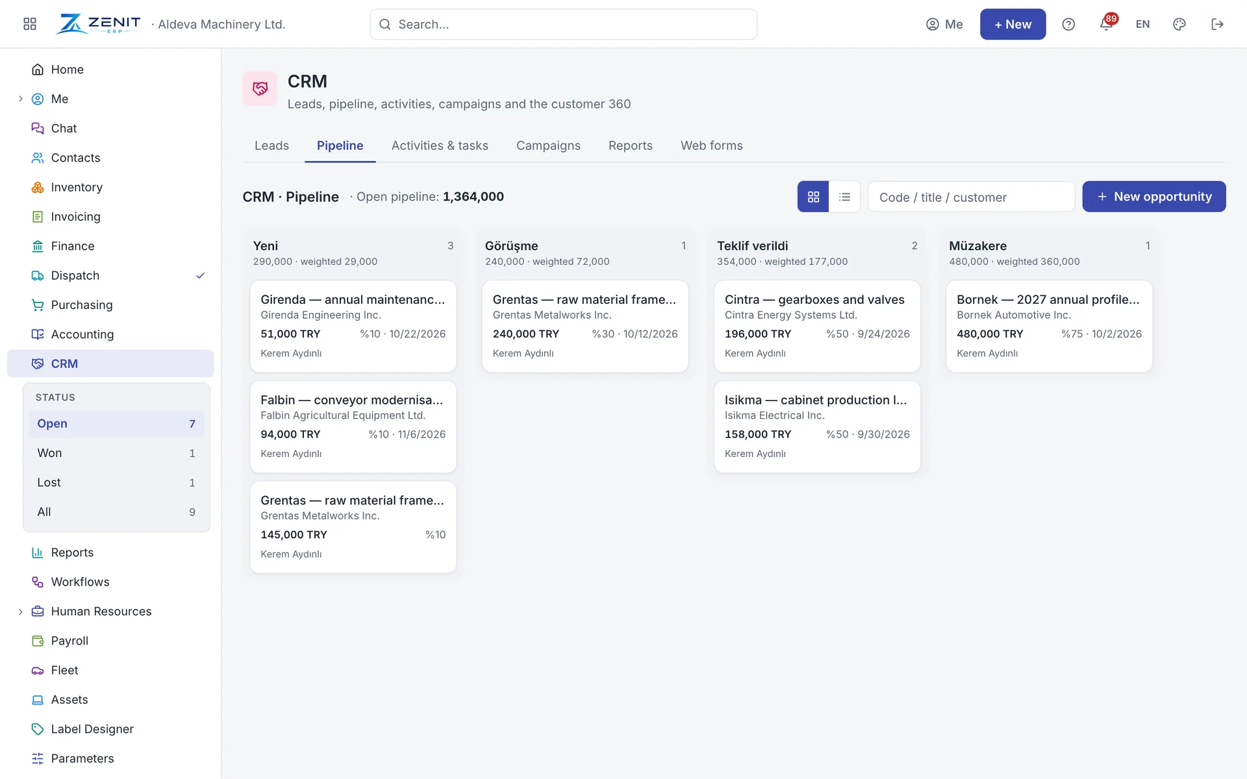
Task: Open Accounting module
Action: tap(110, 334)
